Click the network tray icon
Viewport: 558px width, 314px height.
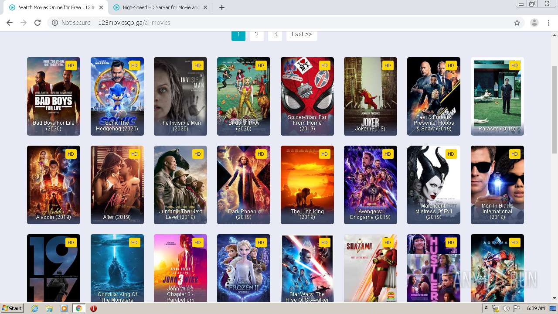[496, 308]
